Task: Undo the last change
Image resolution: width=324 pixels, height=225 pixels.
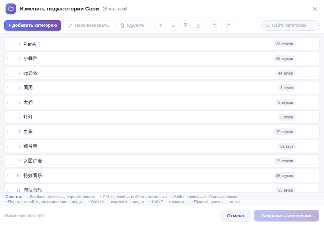Action: pyautogui.click(x=215, y=25)
